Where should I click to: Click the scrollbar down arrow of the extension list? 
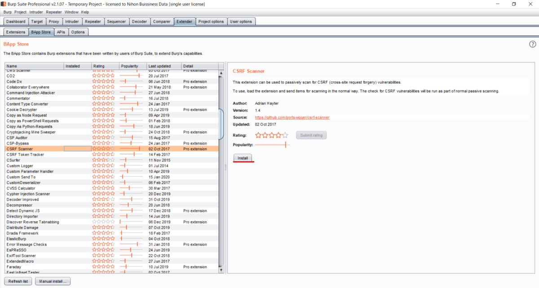(x=221, y=270)
